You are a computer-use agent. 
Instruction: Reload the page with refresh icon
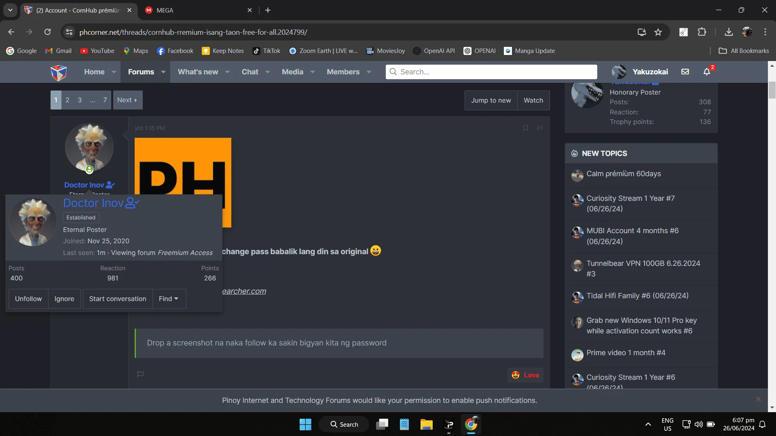click(x=47, y=32)
